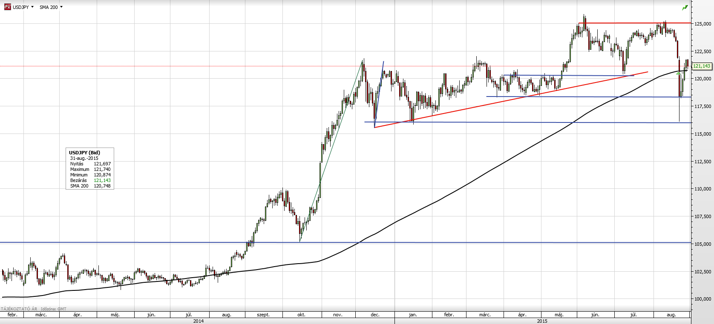
Task: Click the 100,000 price axis label
Action: tap(702, 299)
